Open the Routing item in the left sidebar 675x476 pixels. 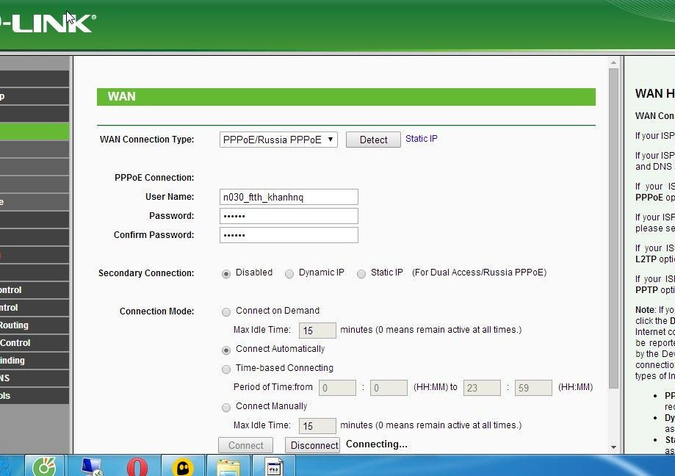point(35,325)
